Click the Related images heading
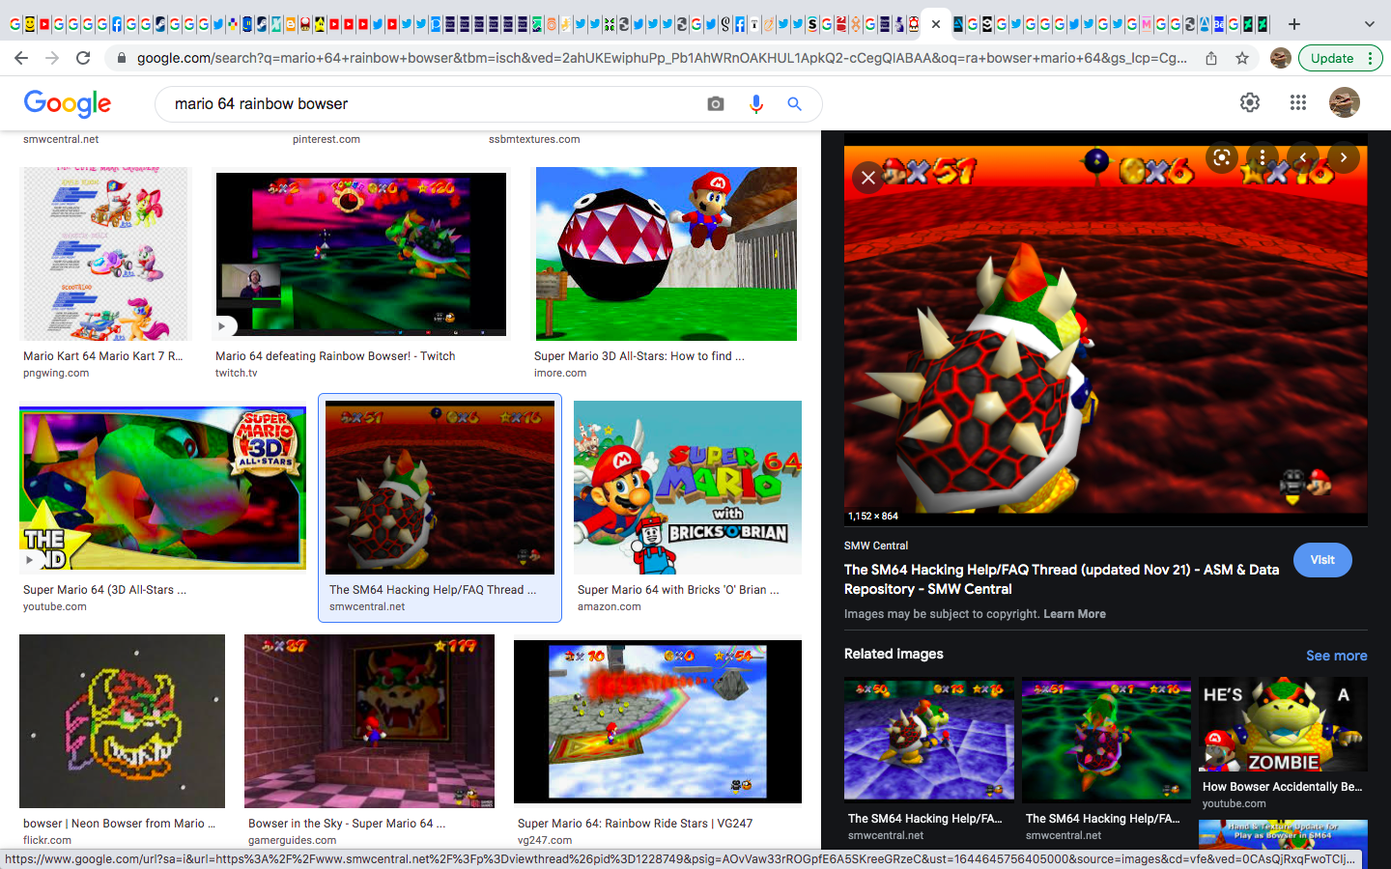This screenshot has width=1391, height=869. point(894,654)
